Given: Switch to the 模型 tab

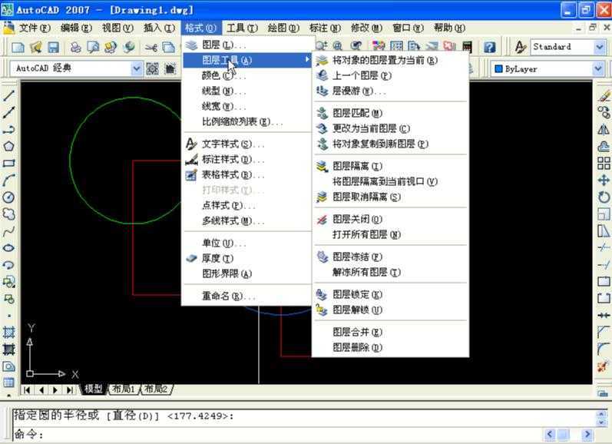Looking at the screenshot, I should [x=94, y=389].
